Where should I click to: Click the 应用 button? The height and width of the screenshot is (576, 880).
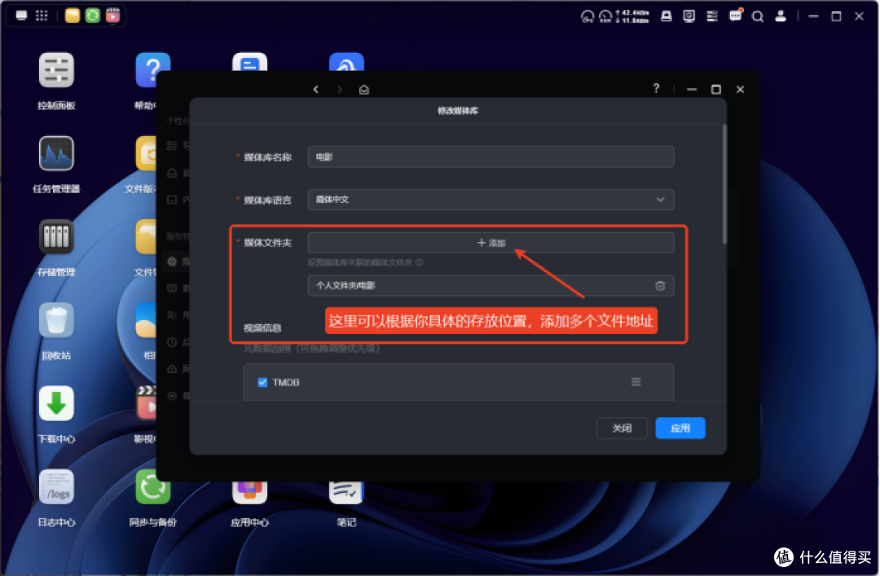coord(680,429)
